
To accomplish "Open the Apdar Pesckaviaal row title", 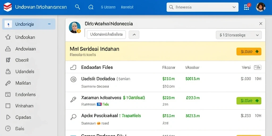I will point(100,116).
